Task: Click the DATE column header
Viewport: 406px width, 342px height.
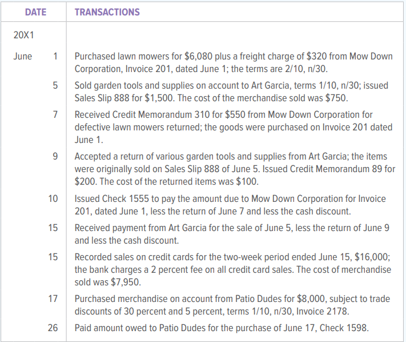Action: (35, 12)
